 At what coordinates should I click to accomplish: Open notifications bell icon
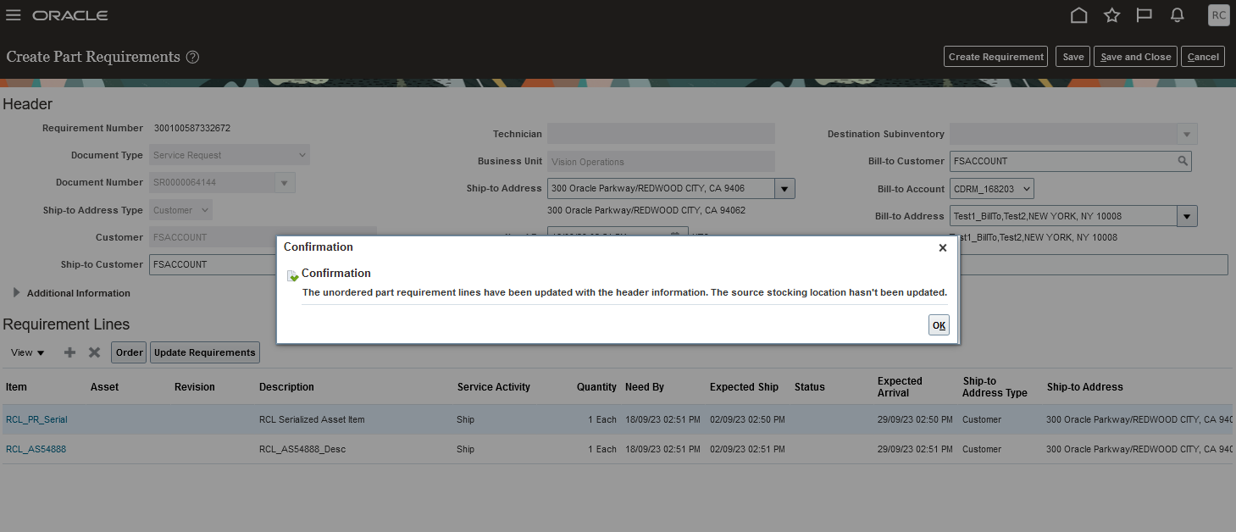[1177, 15]
